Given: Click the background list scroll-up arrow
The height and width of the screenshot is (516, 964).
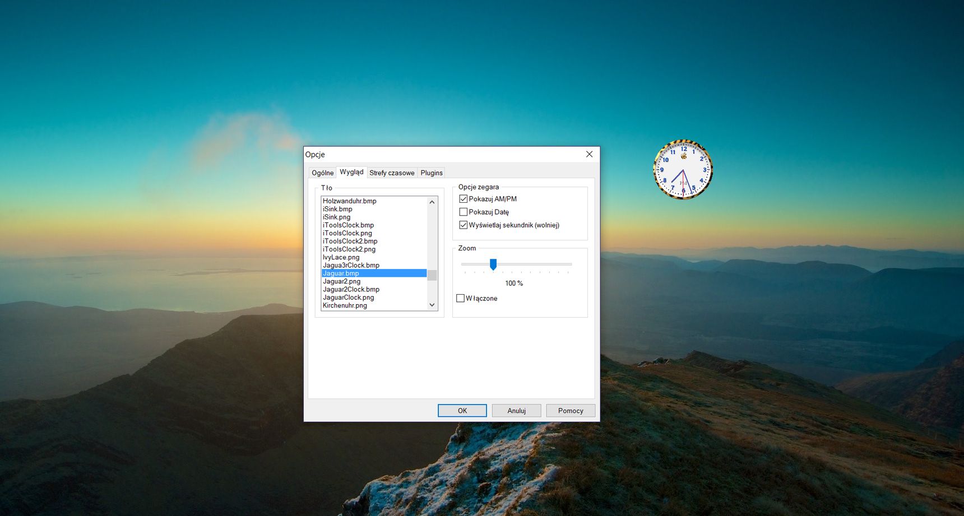Looking at the screenshot, I should [x=432, y=202].
